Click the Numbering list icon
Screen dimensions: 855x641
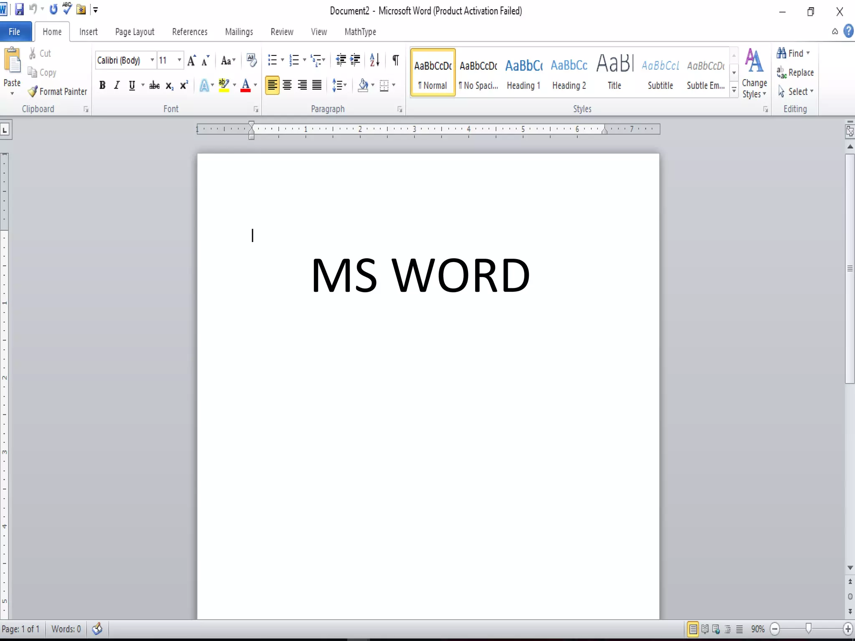(x=294, y=61)
